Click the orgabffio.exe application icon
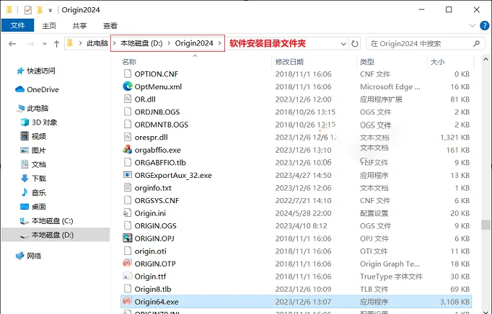Viewport: 492px width, 314px height. click(x=128, y=150)
